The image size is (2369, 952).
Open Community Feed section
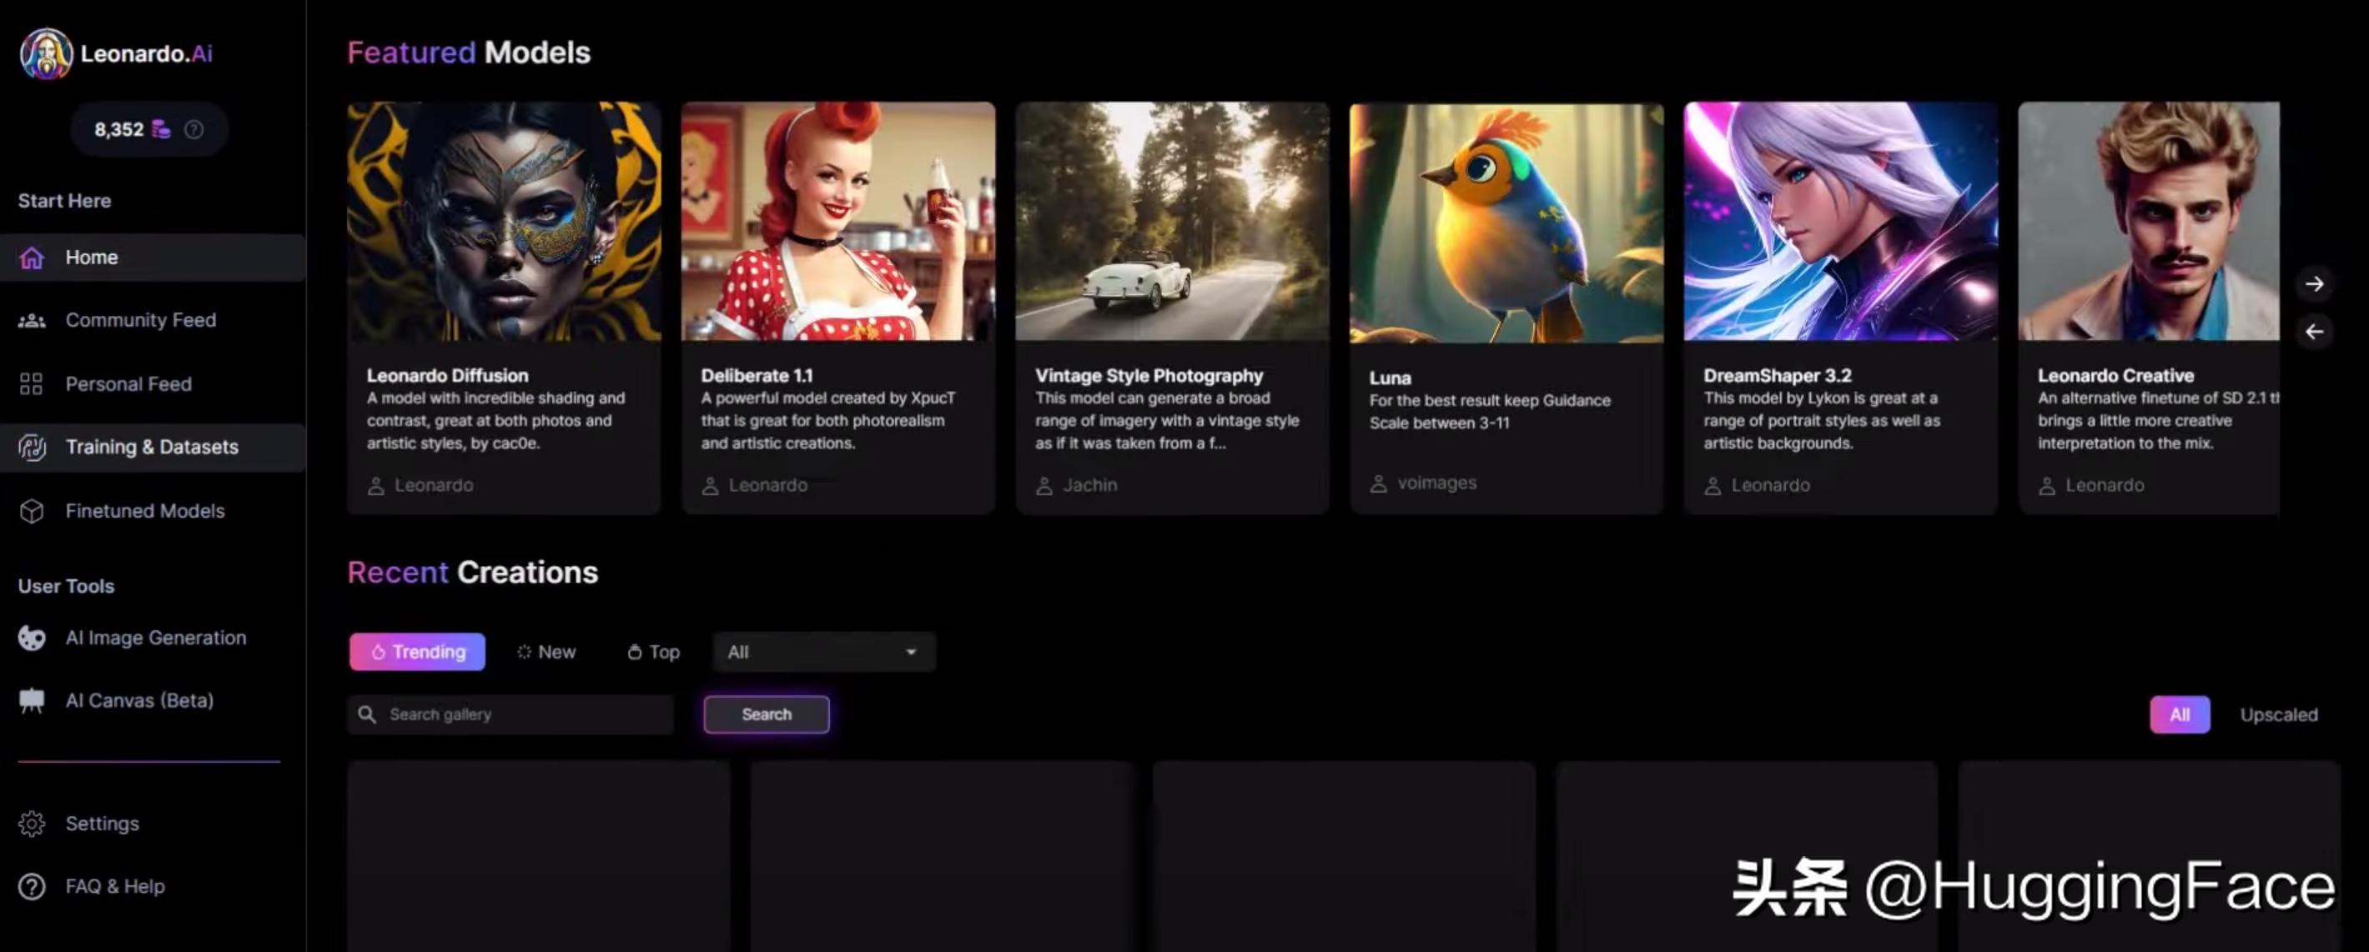click(140, 320)
